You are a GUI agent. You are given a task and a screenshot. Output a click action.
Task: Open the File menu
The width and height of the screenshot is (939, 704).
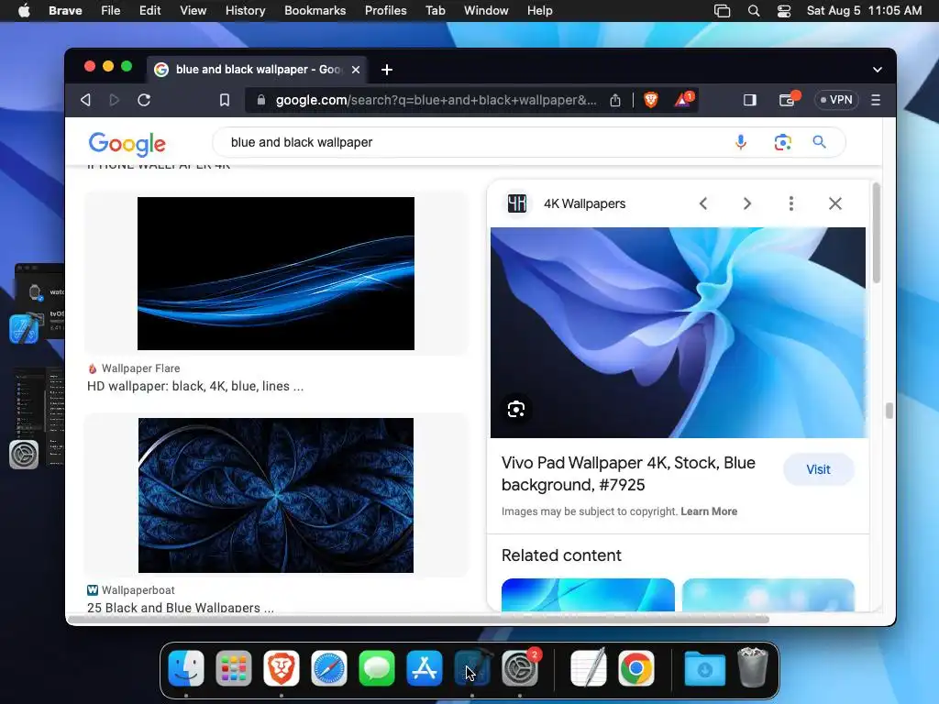[111, 11]
